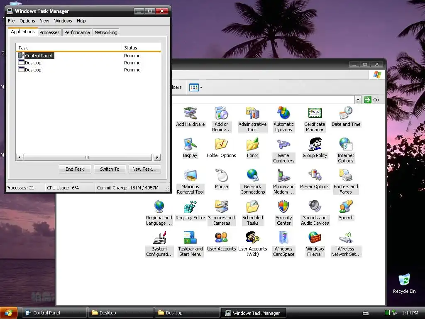Open Scheduled Tasks
Viewport: 425px width, 319px height.
point(252,213)
